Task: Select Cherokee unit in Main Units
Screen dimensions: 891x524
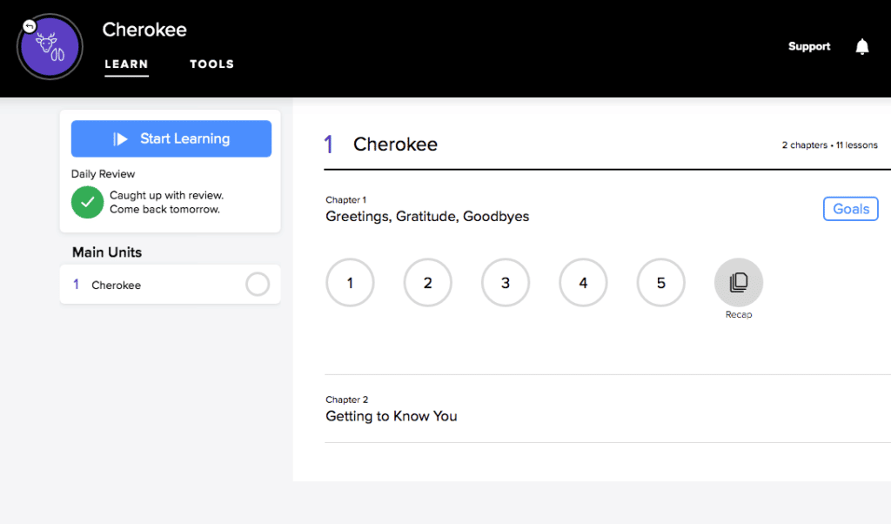Action: pos(117,286)
